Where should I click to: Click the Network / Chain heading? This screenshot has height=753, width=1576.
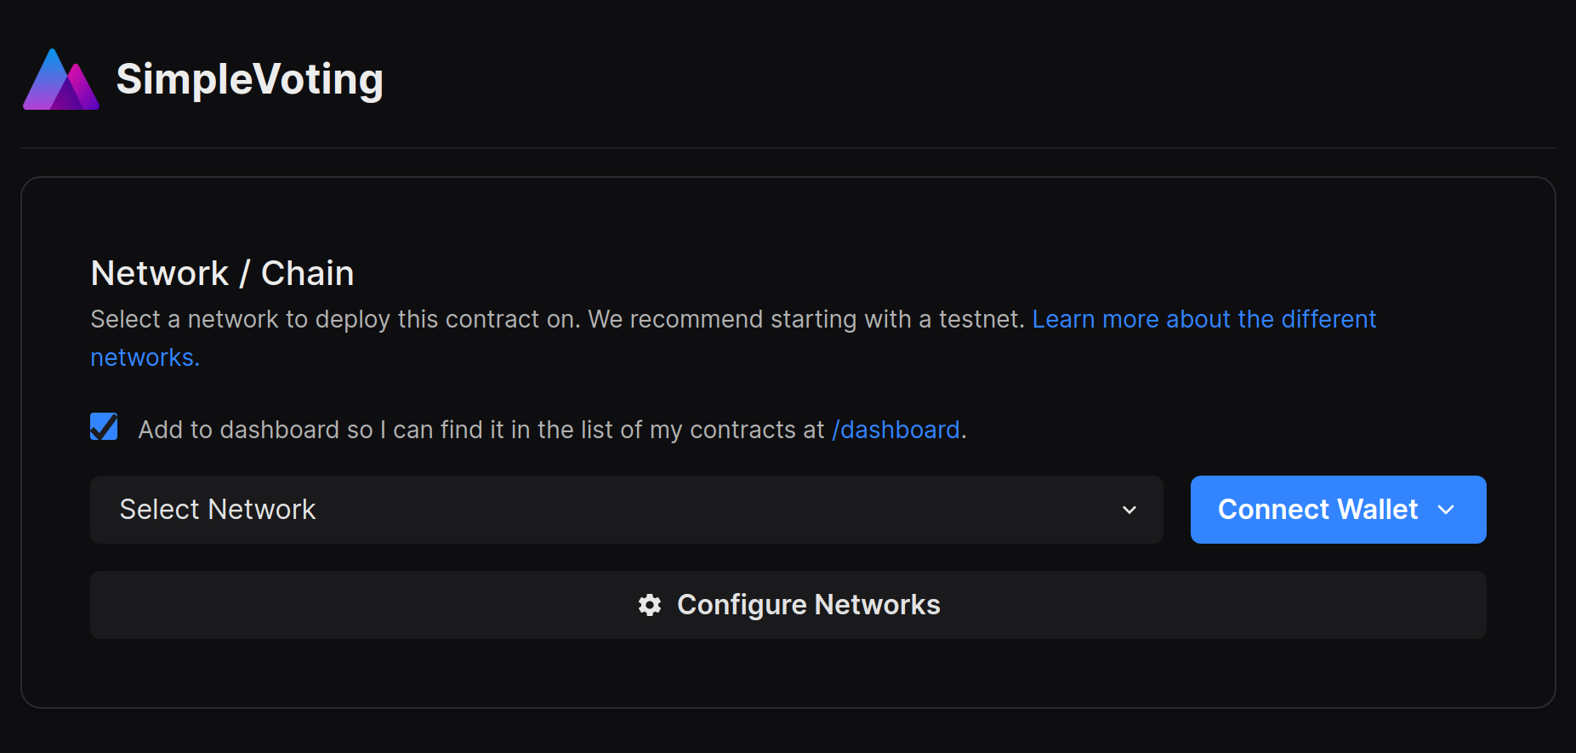(222, 273)
